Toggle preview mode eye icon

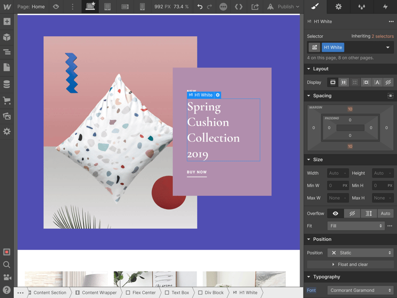point(56,7)
